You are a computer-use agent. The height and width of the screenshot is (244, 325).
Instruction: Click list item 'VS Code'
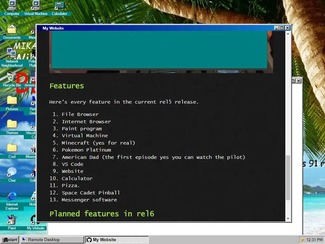click(73, 164)
